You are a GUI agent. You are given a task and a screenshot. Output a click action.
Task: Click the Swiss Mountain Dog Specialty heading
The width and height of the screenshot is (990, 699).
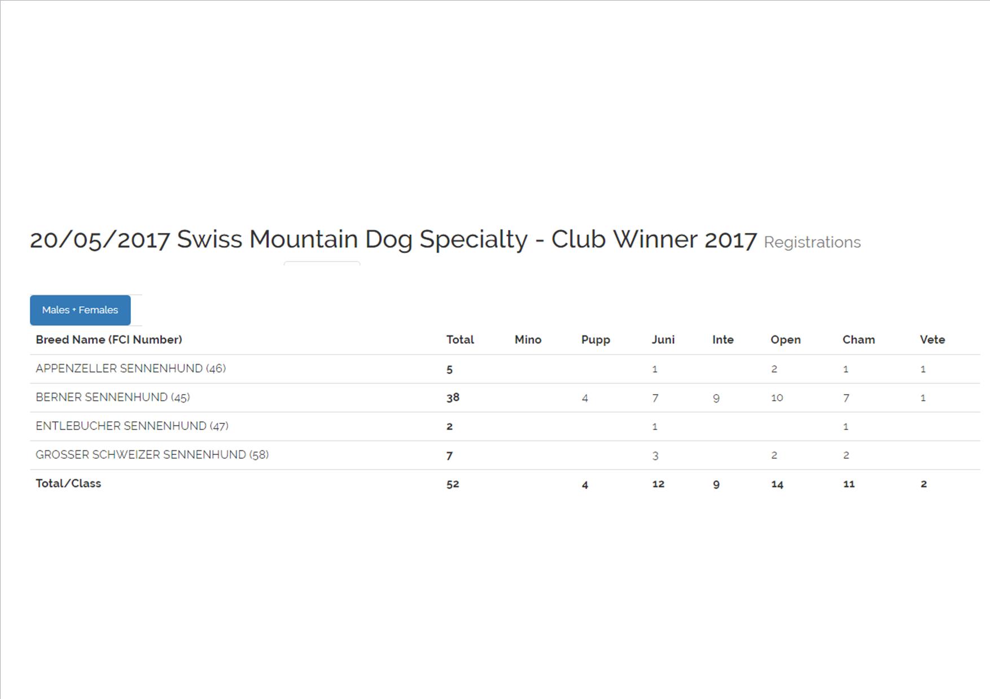tap(393, 240)
